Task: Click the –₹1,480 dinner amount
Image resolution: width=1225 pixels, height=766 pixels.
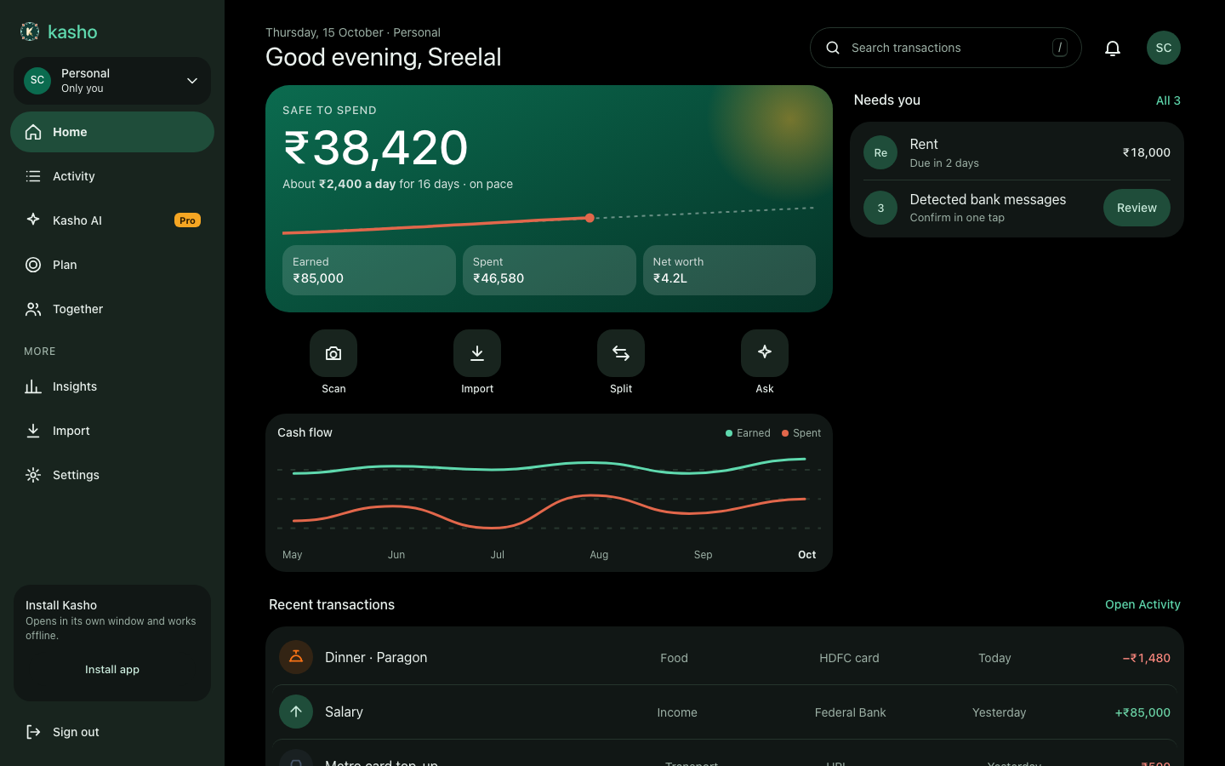Action: [1146, 658]
